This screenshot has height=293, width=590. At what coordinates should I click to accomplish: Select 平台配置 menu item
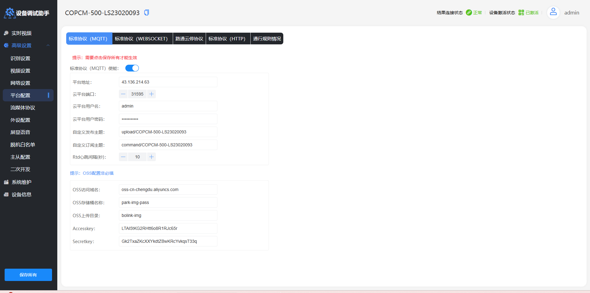pos(28,95)
